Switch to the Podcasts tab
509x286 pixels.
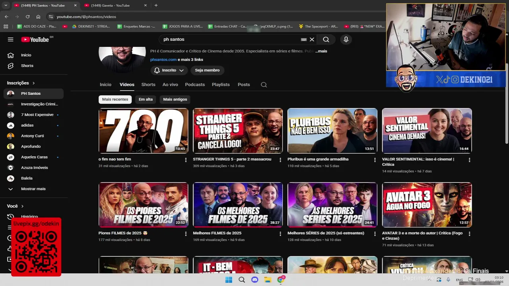195,85
